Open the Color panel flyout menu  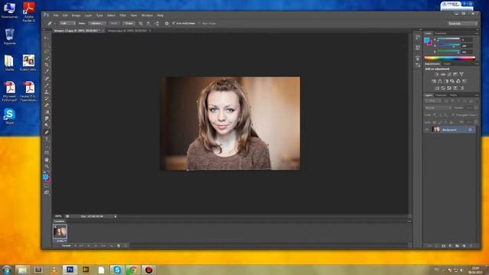point(477,33)
